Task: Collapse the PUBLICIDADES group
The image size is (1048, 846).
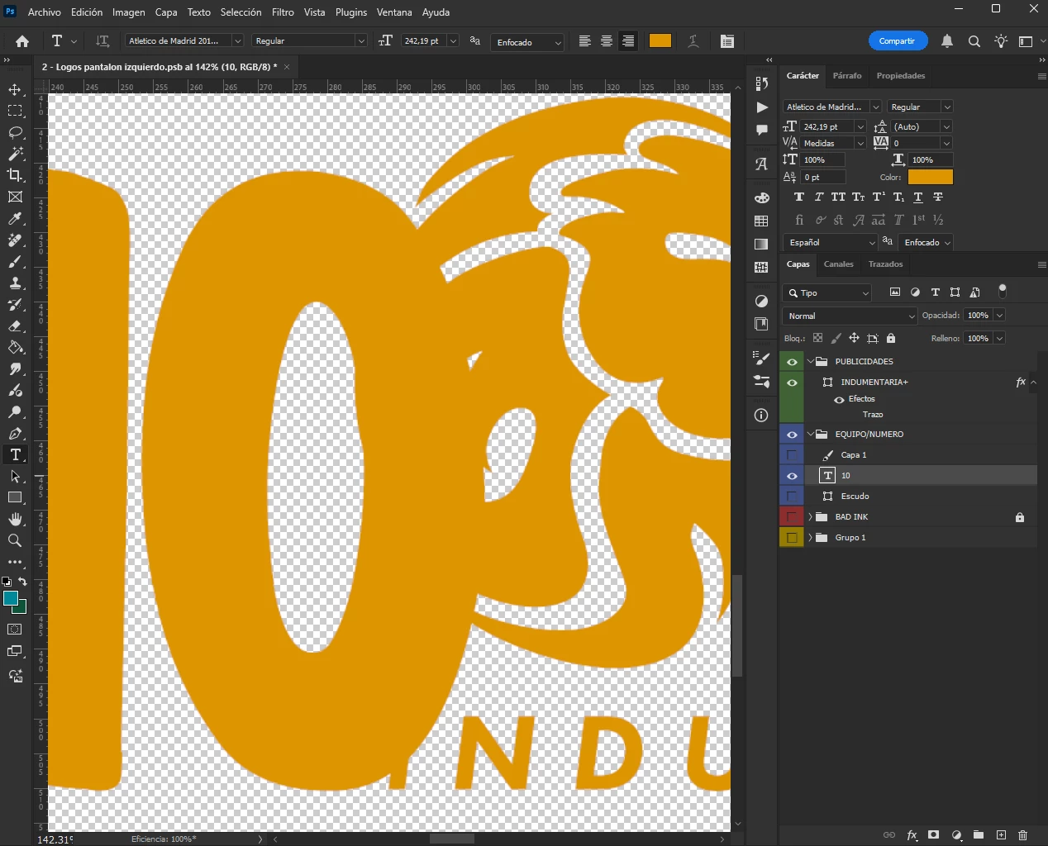Action: coord(810,362)
